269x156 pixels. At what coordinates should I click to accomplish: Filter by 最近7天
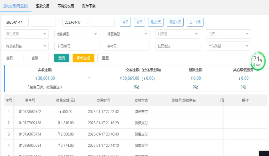click(x=156, y=22)
